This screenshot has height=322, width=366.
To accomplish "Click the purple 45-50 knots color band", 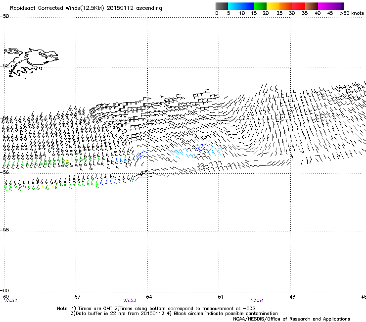I will [x=337, y=6].
